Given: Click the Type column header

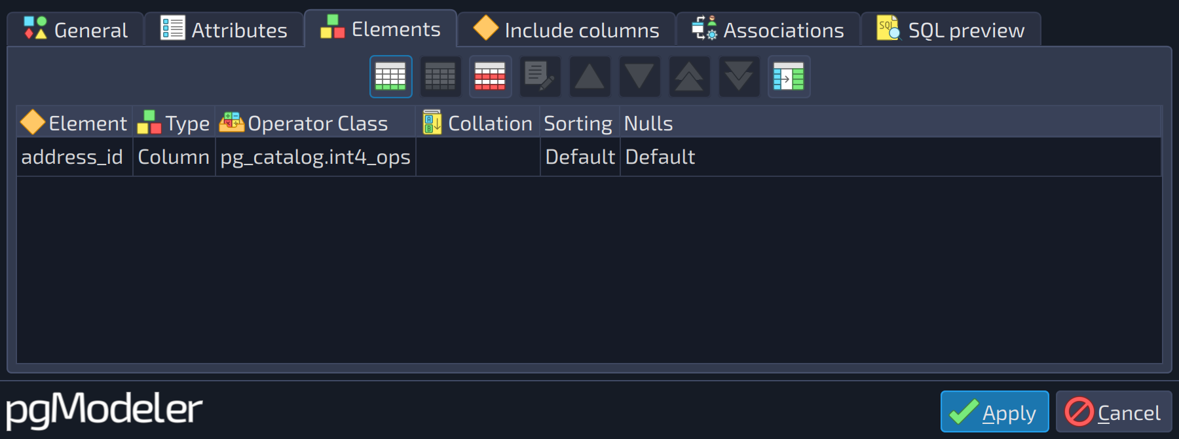Looking at the screenshot, I should tap(174, 123).
